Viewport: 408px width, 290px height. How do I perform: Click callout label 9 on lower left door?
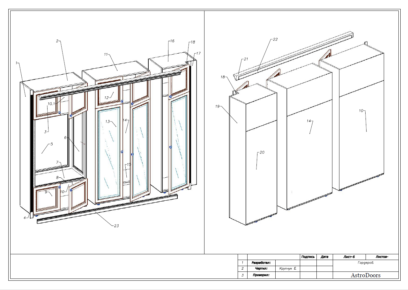[46, 192]
